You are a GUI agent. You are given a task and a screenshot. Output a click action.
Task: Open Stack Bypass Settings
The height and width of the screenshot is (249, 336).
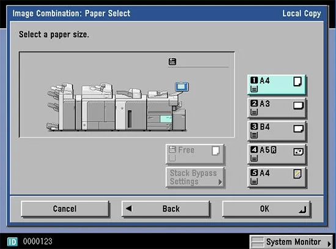click(195, 177)
